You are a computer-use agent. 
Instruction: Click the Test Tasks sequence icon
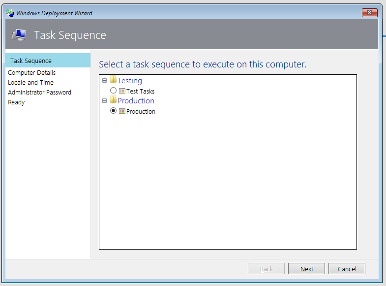(122, 91)
